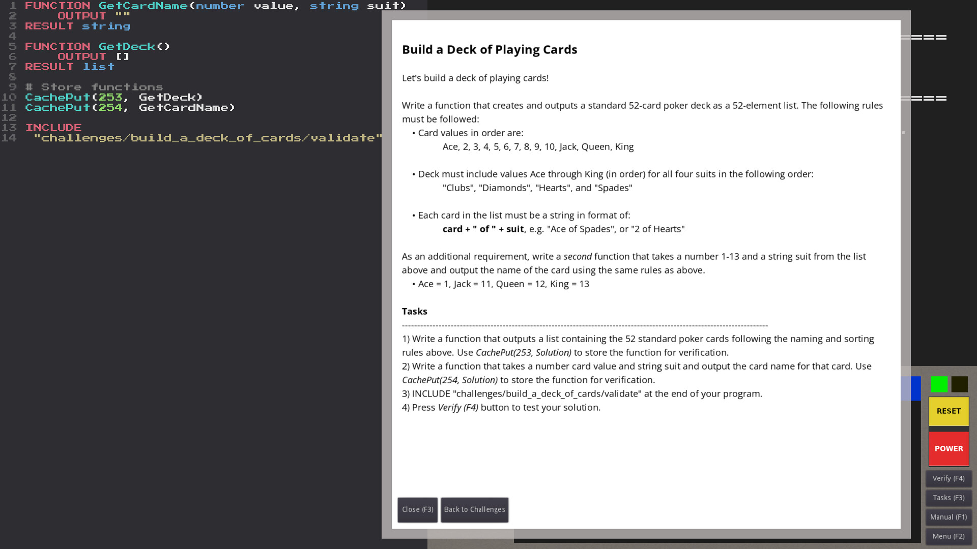Click the Verify (F4) button
This screenshot has width=977, height=549.
click(x=949, y=478)
